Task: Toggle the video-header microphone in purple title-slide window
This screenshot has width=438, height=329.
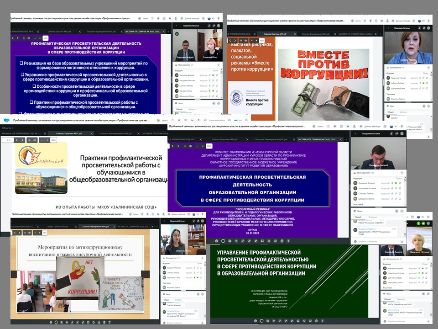Action: coord(392,134)
